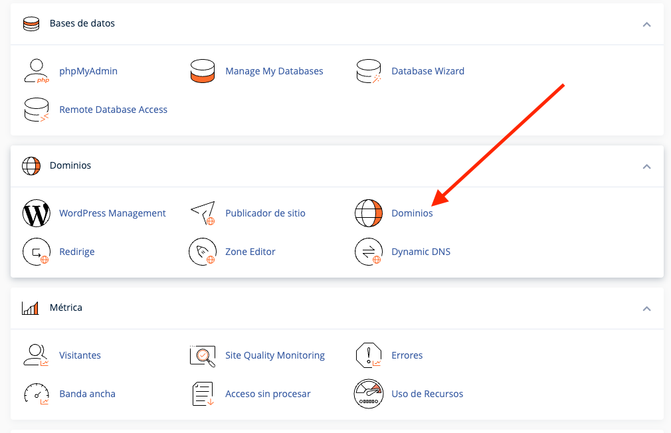Image resolution: width=671 pixels, height=433 pixels.
Task: Open Manage My Databases icon
Action: coord(203,71)
